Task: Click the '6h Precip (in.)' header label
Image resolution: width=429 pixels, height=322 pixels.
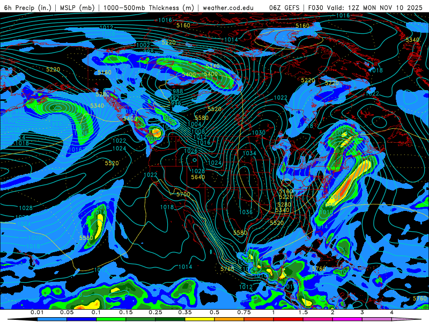Action: 28,8
